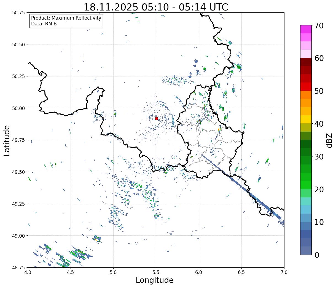Click the colorbar tick label 70
Image resolution: width=336 pixels, height=287 pixels.
click(319, 26)
